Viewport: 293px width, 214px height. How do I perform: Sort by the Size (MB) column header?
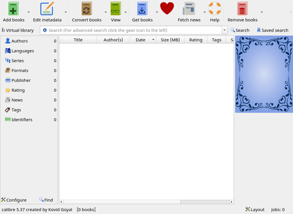170,40
